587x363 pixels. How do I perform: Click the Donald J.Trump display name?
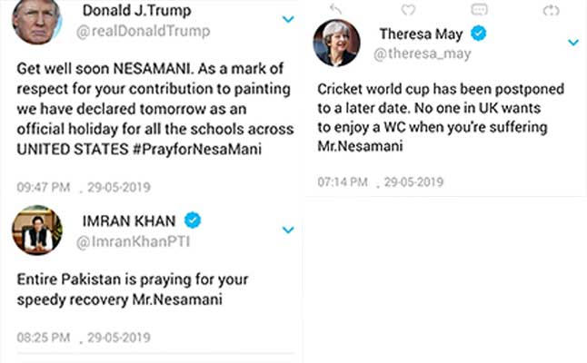[x=143, y=11]
